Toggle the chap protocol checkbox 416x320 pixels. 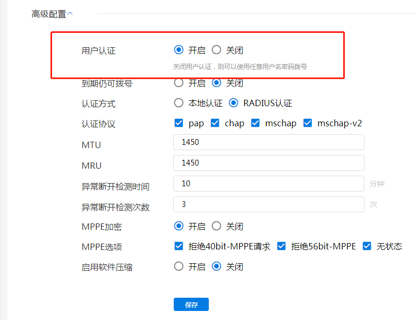pyautogui.click(x=215, y=123)
